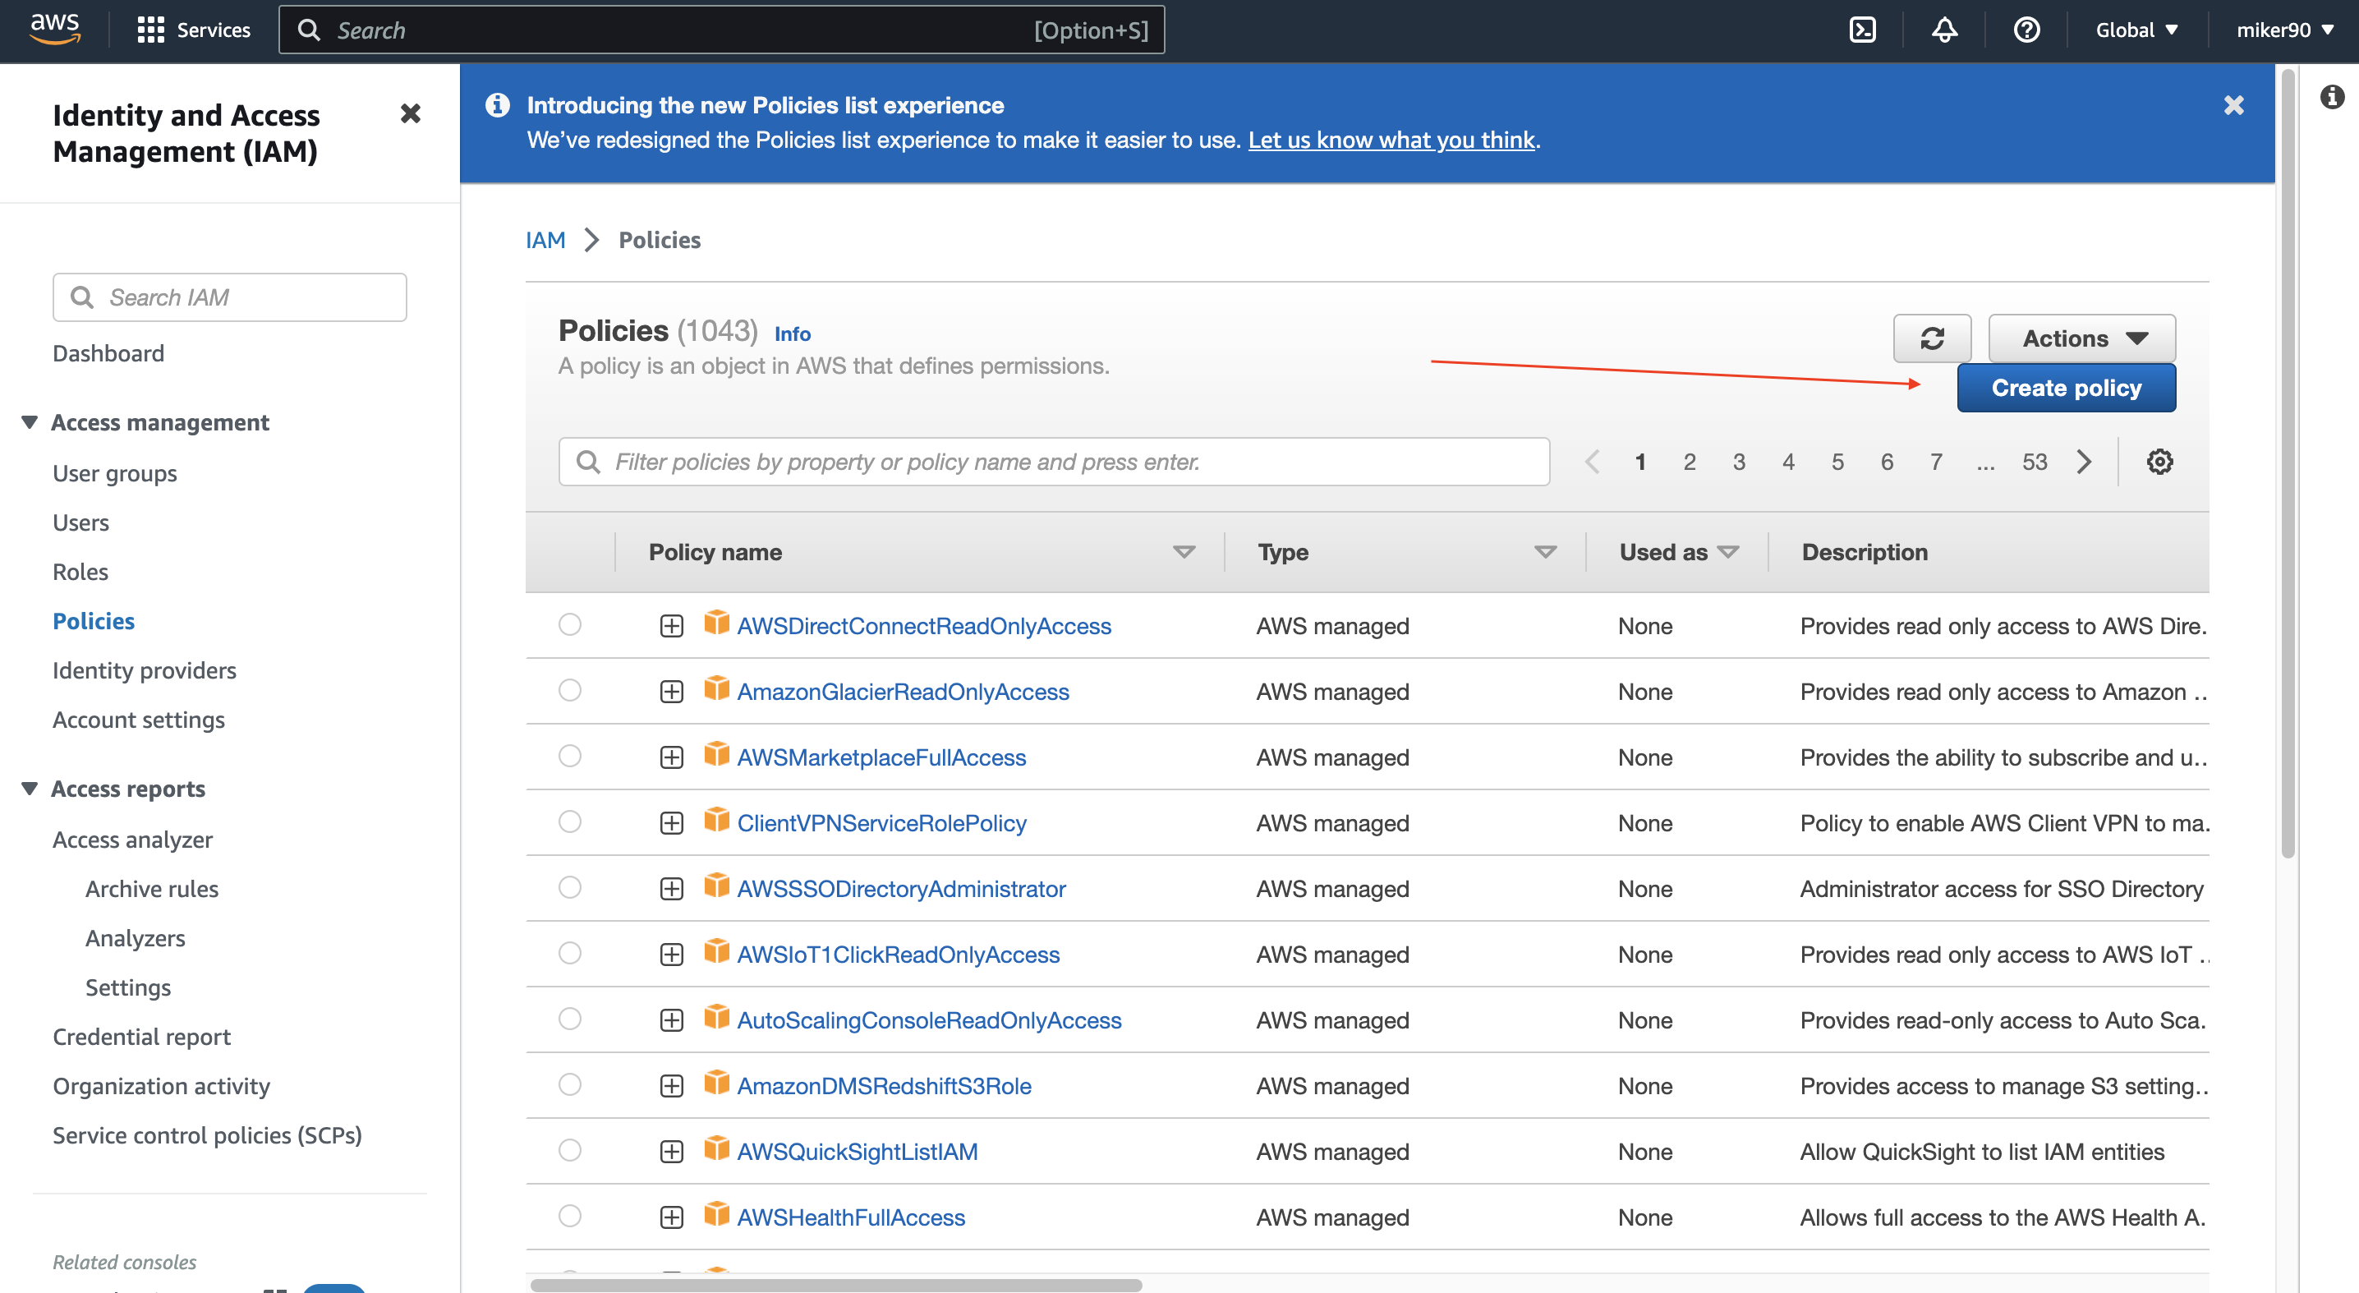Click the orange icon beside AmazonGlacierReadOnlyAccess
2359x1293 pixels.
pos(716,689)
